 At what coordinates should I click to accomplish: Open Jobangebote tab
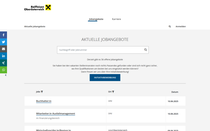(96, 19)
